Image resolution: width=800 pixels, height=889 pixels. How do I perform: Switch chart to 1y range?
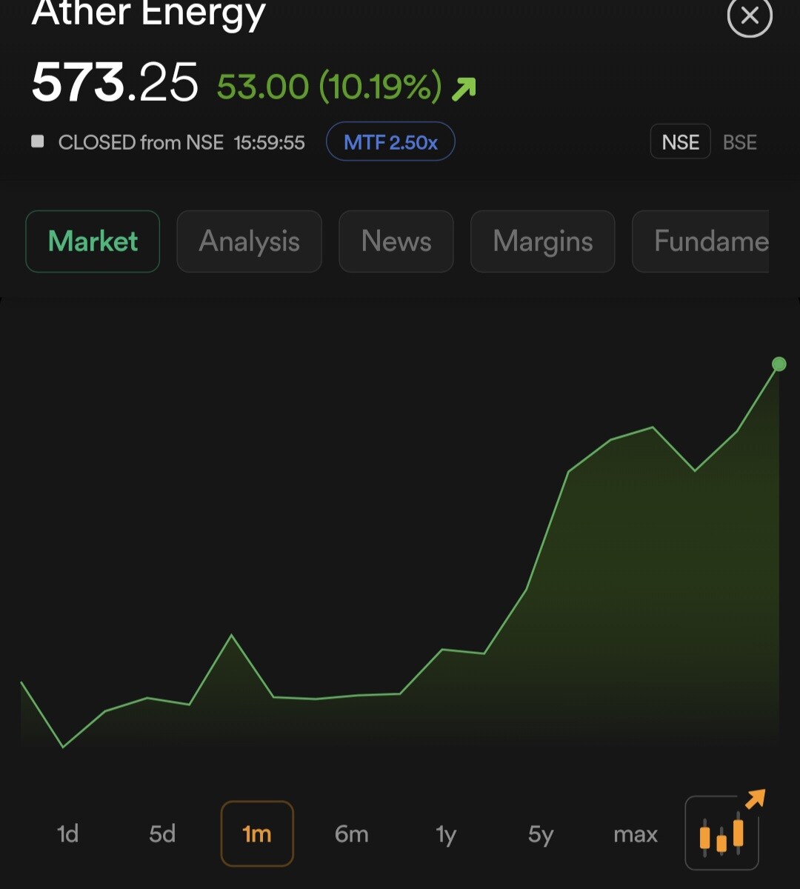(x=446, y=834)
